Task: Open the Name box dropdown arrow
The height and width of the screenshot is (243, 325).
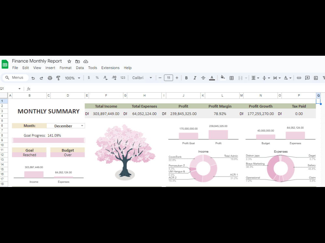Action: [x=19, y=89]
